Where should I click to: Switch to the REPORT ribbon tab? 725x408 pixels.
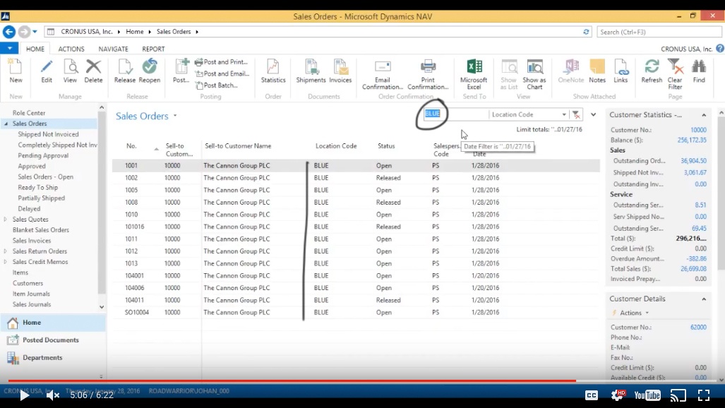click(153, 49)
